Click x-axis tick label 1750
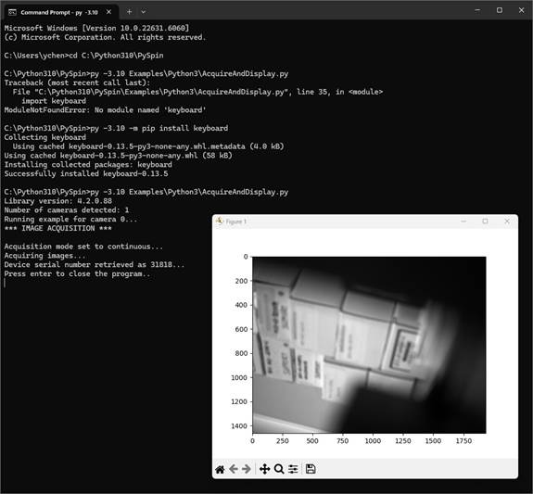 coord(463,441)
